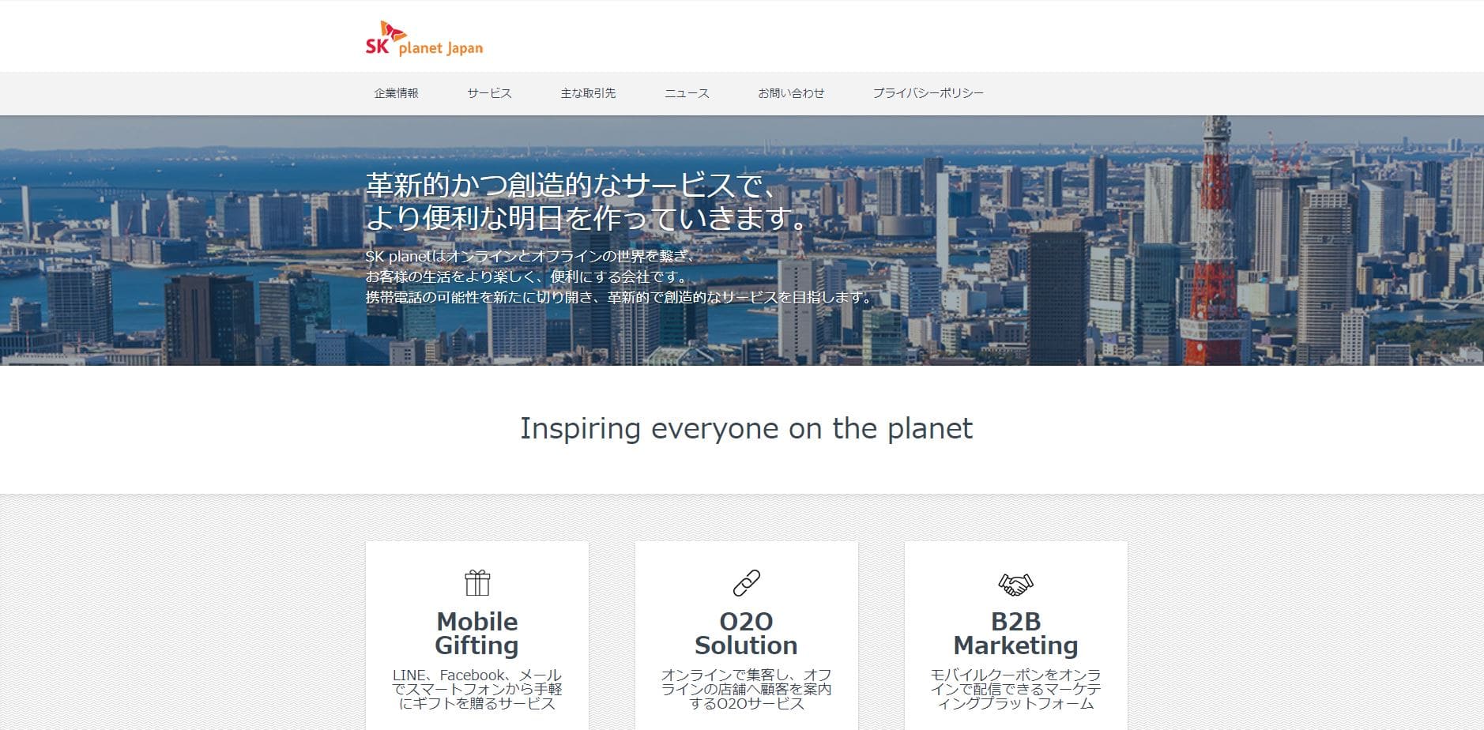This screenshot has height=730, width=1484.
Task: Click the handshake B2B icon
Action: click(1016, 584)
